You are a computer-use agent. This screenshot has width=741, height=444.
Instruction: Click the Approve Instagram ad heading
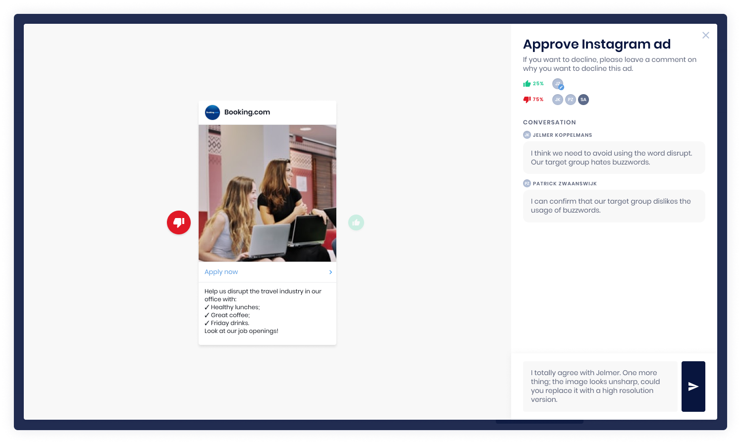[x=597, y=44]
